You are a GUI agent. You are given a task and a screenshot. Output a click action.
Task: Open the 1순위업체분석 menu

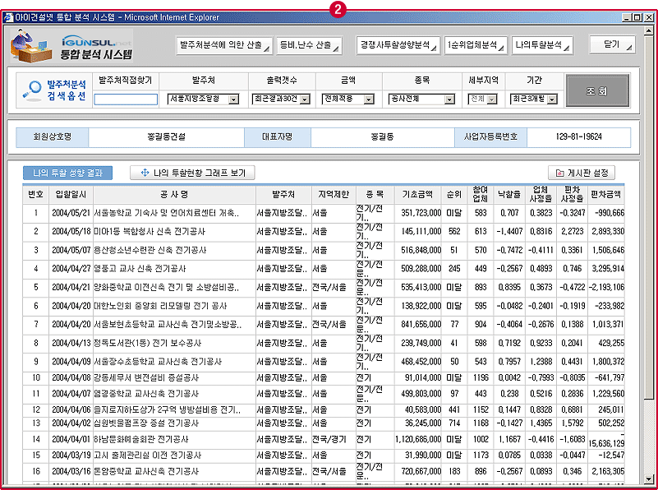coord(476,45)
